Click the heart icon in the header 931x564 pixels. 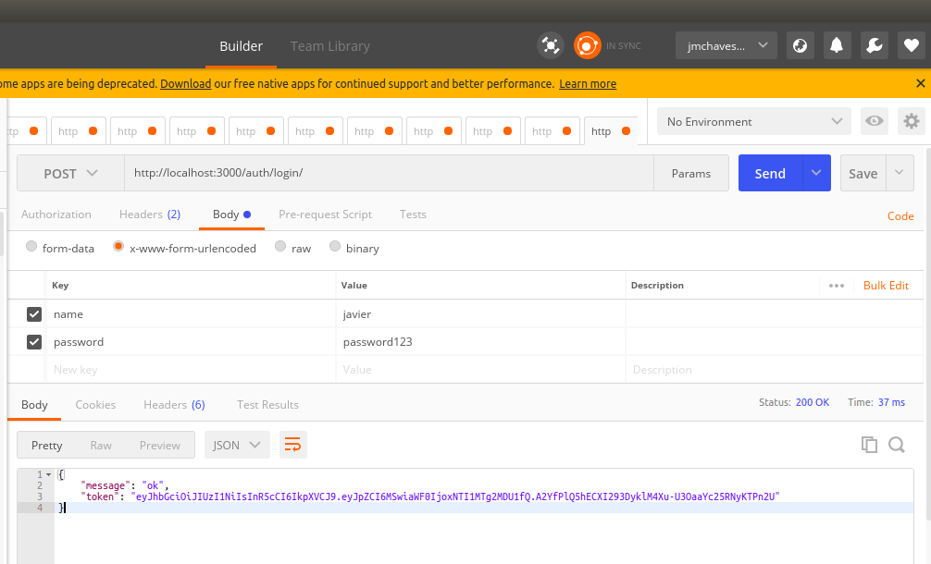pos(911,44)
